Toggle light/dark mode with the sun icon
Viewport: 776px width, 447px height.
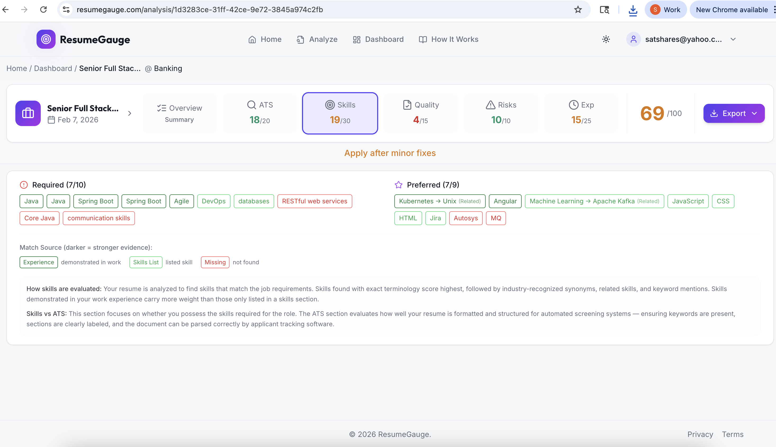(x=606, y=39)
